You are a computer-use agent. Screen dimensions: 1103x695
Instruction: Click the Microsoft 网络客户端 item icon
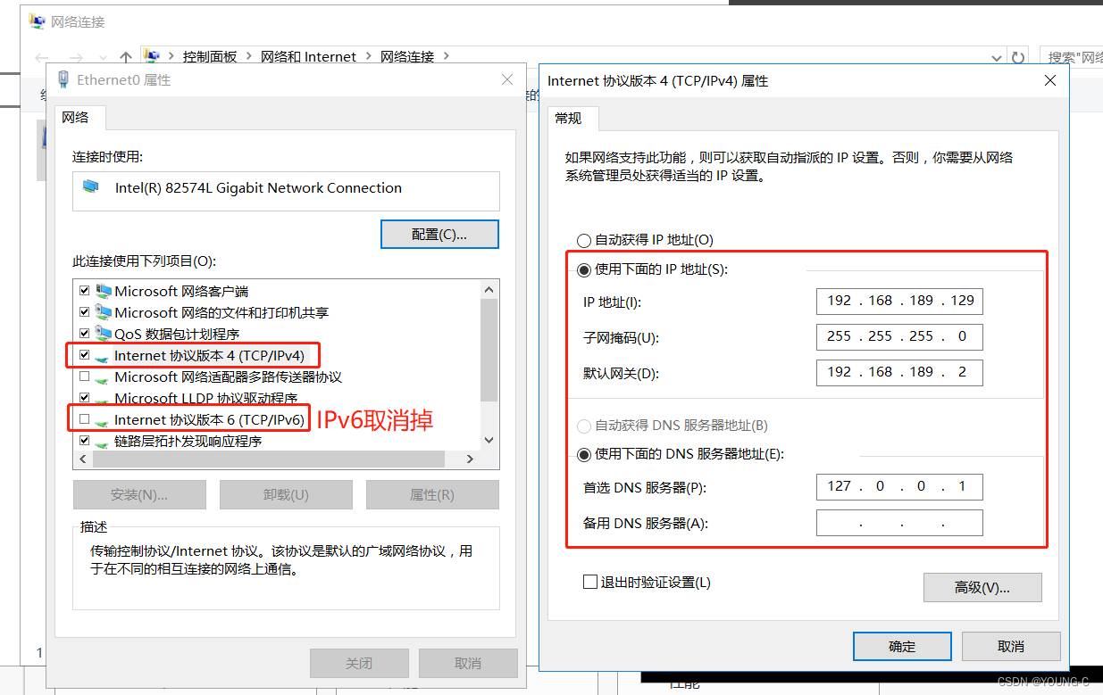[x=104, y=291]
